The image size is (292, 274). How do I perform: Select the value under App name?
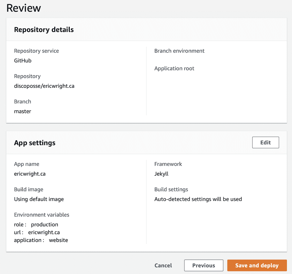pos(30,174)
